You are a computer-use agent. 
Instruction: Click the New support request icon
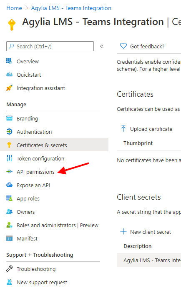9,282
